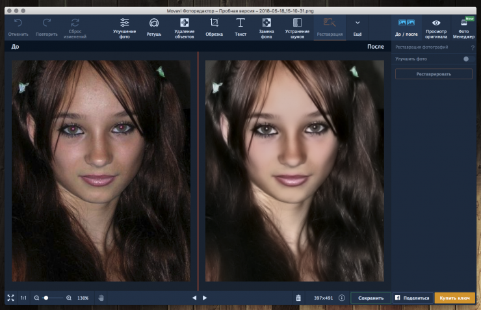
Task: Click the Сохранить button
Action: point(371,298)
